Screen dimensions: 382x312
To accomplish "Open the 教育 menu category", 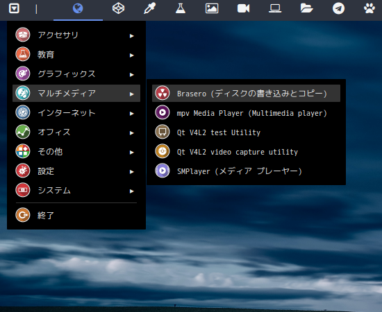I will point(76,54).
